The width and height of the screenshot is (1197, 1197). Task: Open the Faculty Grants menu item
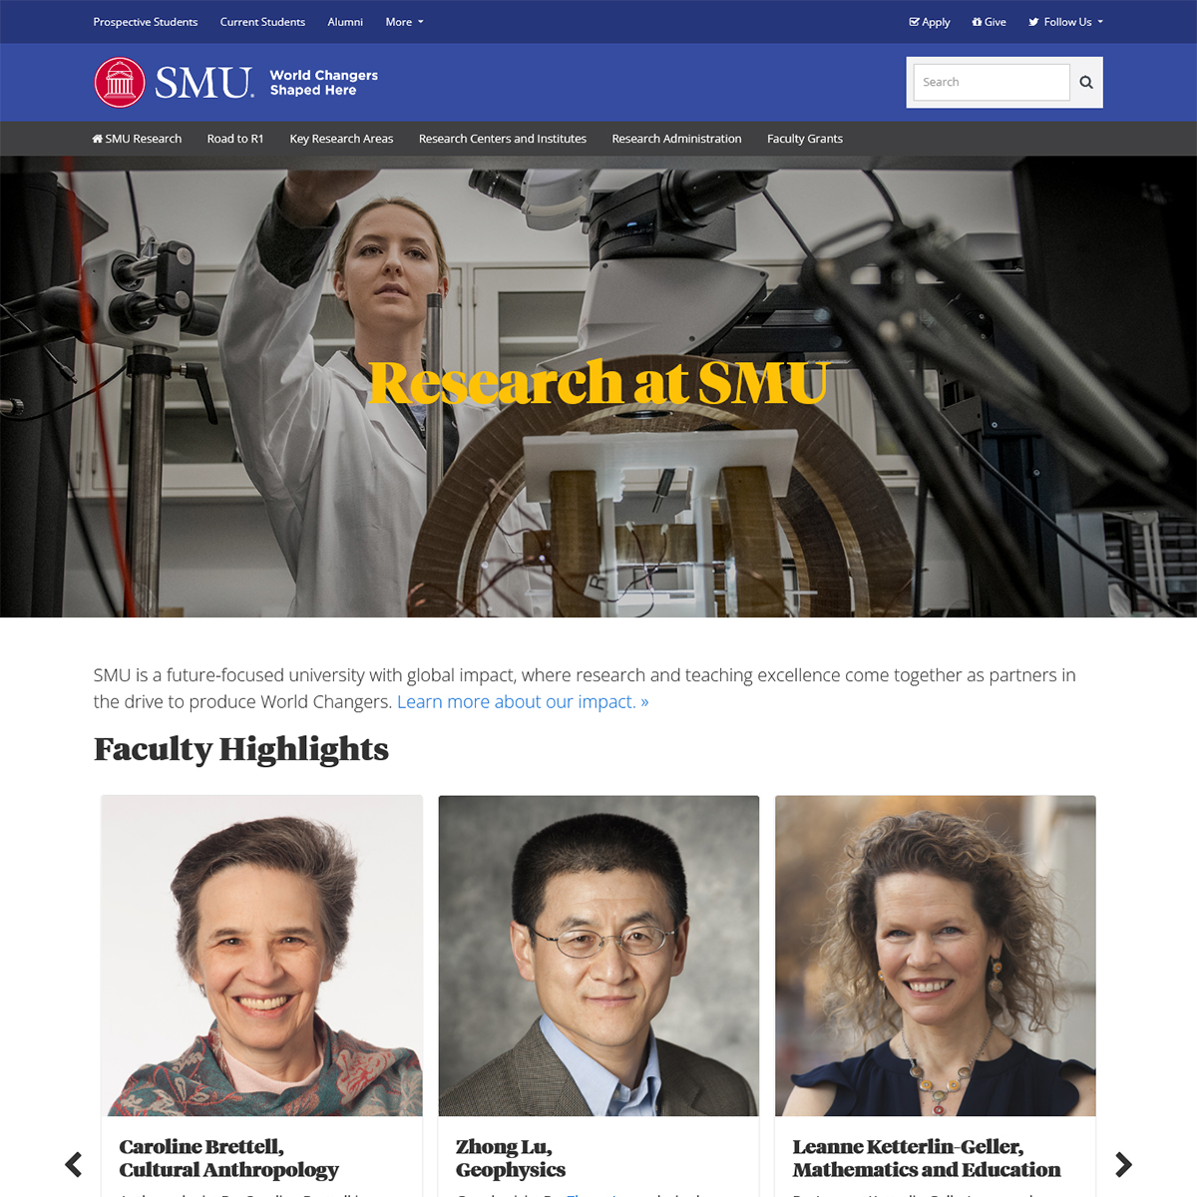805,139
